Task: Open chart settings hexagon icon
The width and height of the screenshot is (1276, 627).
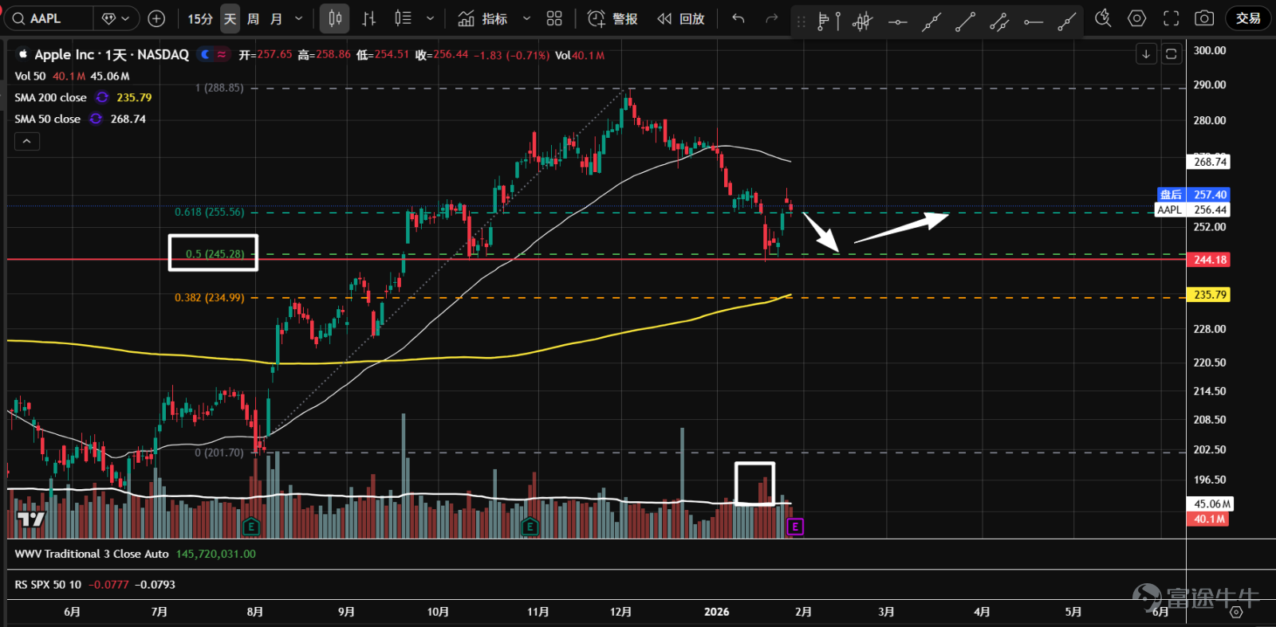Action: click(x=1137, y=18)
